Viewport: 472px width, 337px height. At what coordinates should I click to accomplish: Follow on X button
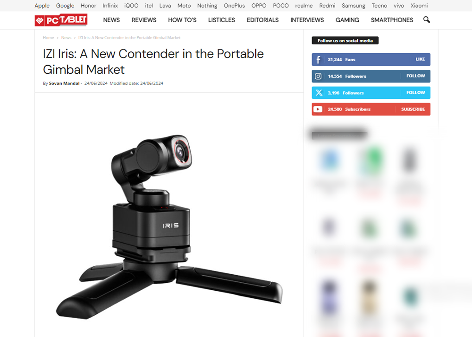pyautogui.click(x=416, y=93)
